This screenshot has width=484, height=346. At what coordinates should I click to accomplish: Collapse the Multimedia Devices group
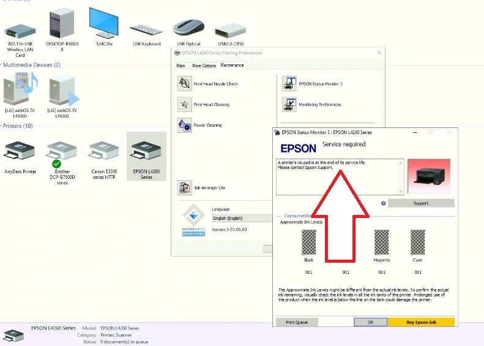point(1,65)
